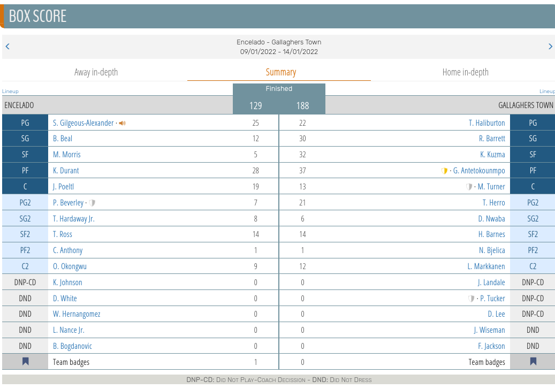Open K. Johnson player link

pos(67,283)
